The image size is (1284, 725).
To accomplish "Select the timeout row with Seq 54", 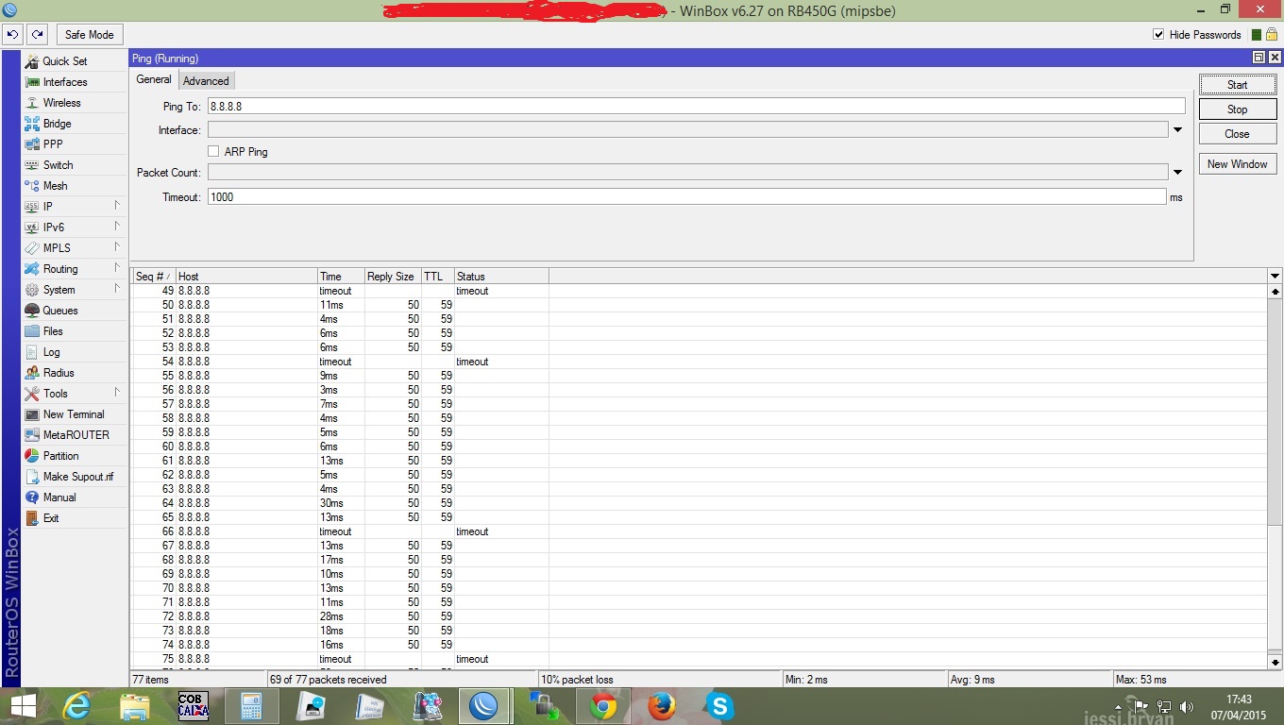I will (699, 362).
